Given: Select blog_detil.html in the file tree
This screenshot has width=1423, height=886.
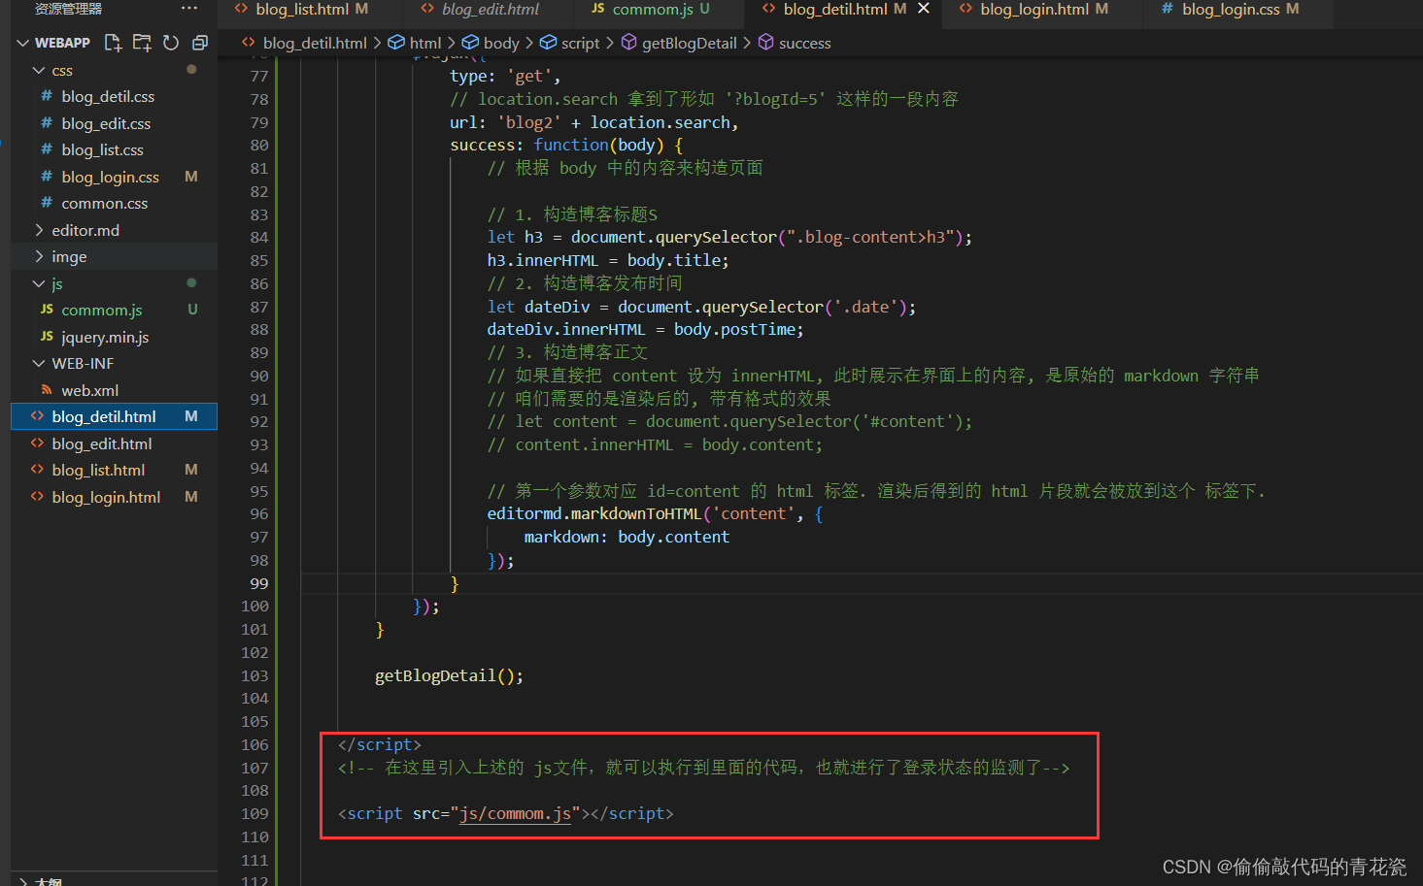Looking at the screenshot, I should click(x=114, y=416).
